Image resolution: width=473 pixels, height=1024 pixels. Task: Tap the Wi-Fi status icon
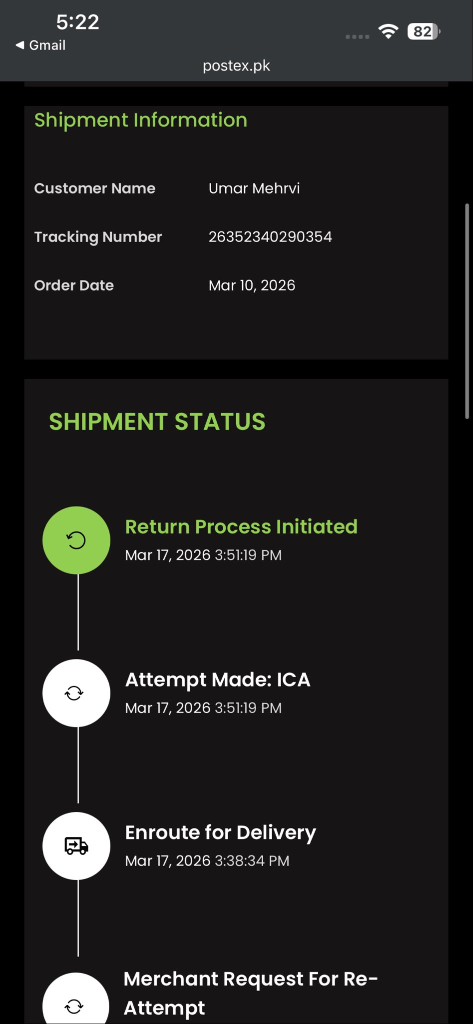[388, 31]
